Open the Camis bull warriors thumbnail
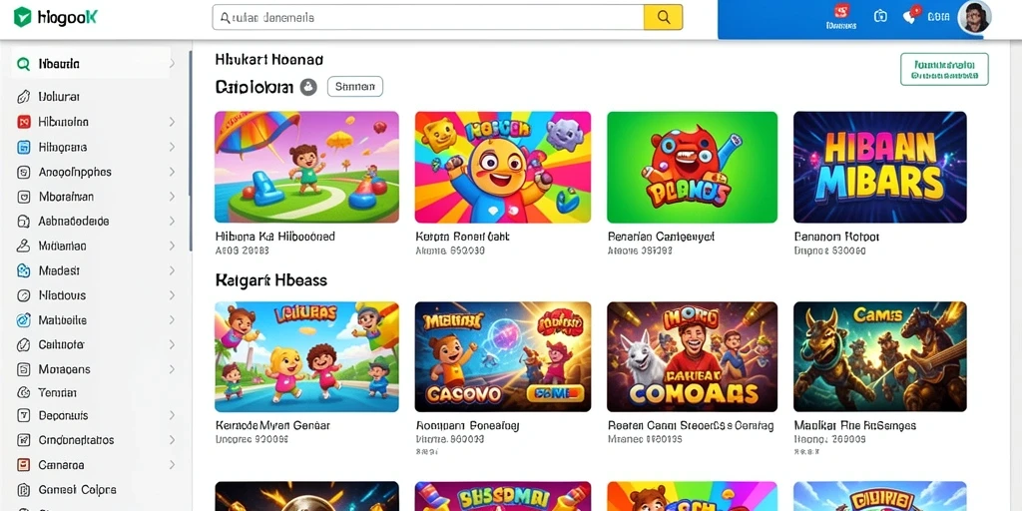Screen dimensions: 1022x511 tap(880, 356)
